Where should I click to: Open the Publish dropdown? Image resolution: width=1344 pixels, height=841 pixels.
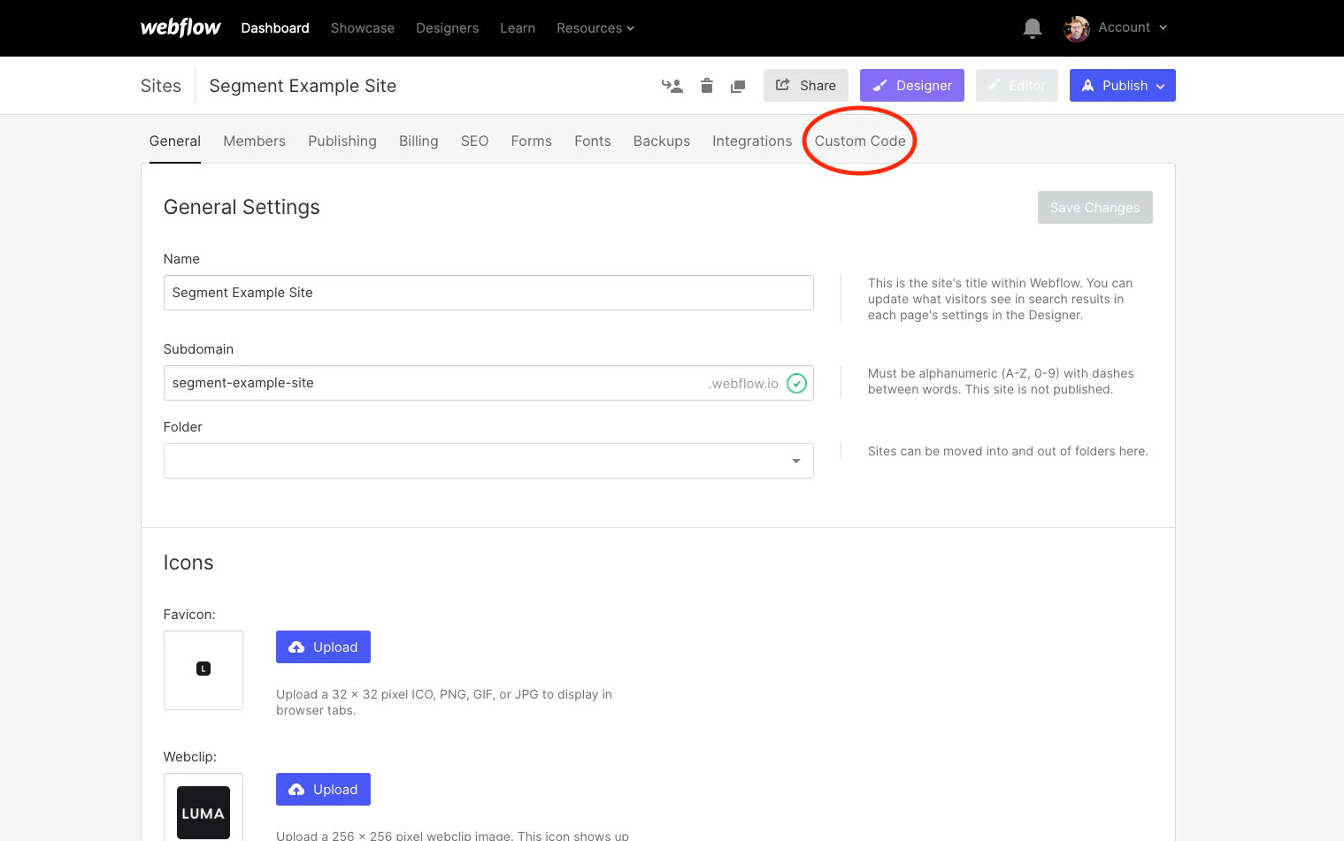coord(1122,86)
